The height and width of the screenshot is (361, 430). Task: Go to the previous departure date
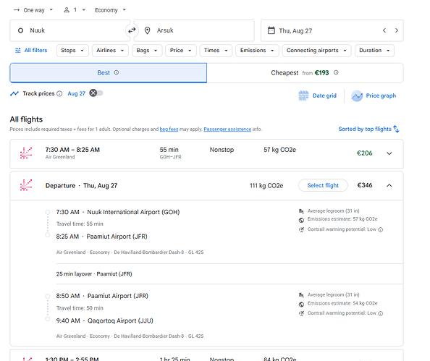[x=384, y=30]
